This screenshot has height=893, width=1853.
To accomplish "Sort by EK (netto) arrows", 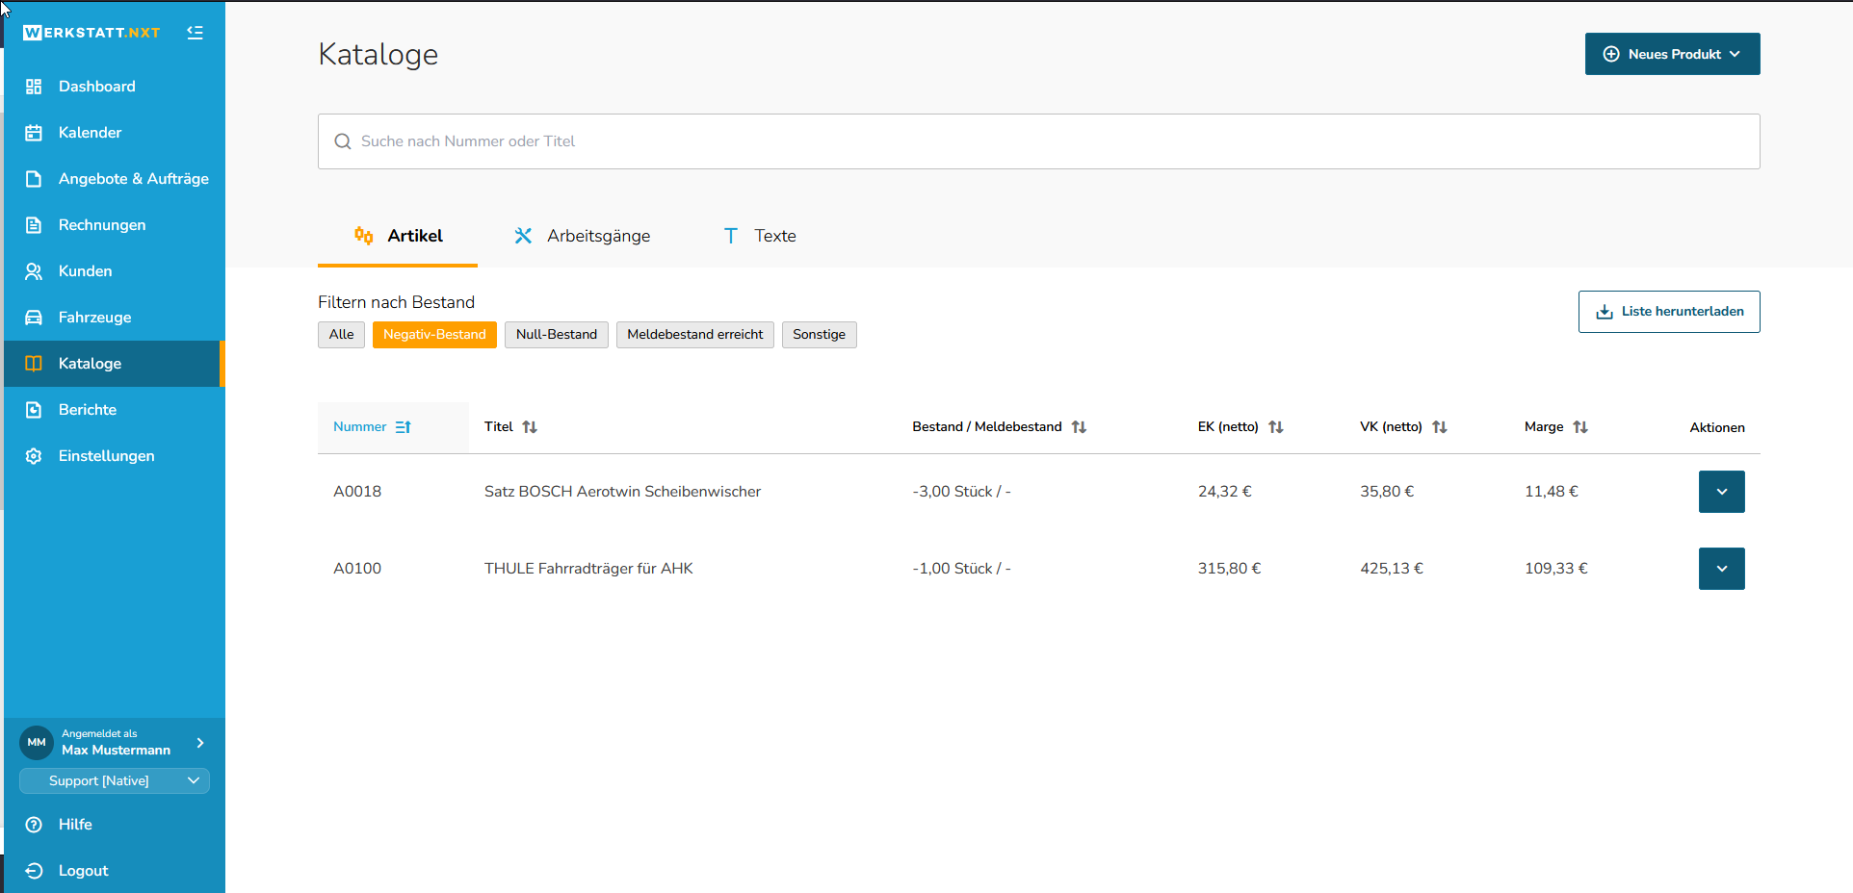I will [1276, 427].
